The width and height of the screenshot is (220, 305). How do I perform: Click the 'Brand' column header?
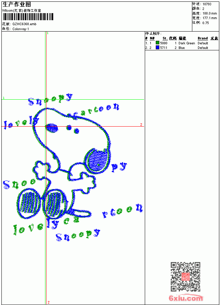coord(203,38)
